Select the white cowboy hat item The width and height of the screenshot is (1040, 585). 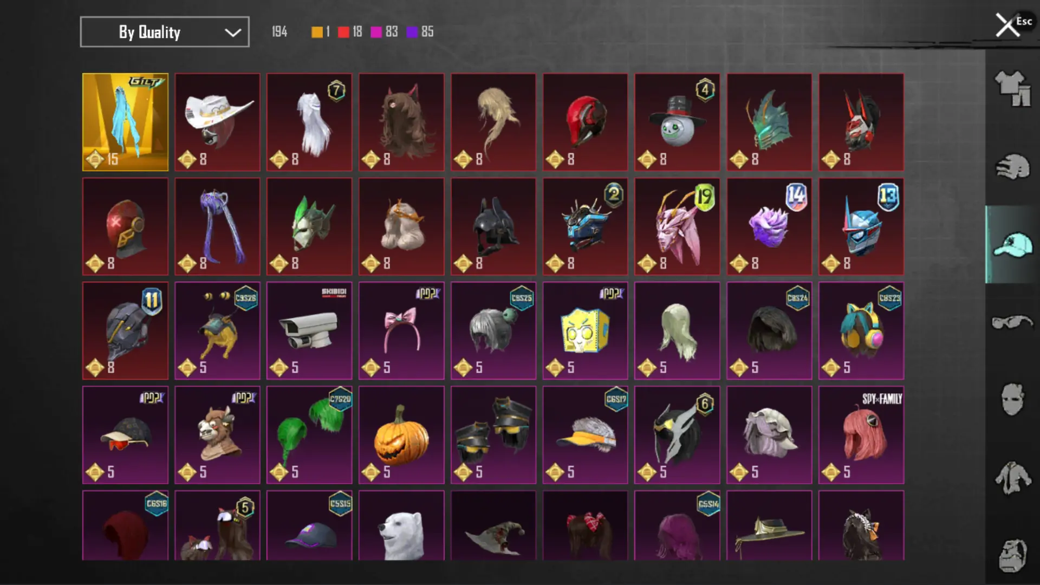click(x=217, y=122)
